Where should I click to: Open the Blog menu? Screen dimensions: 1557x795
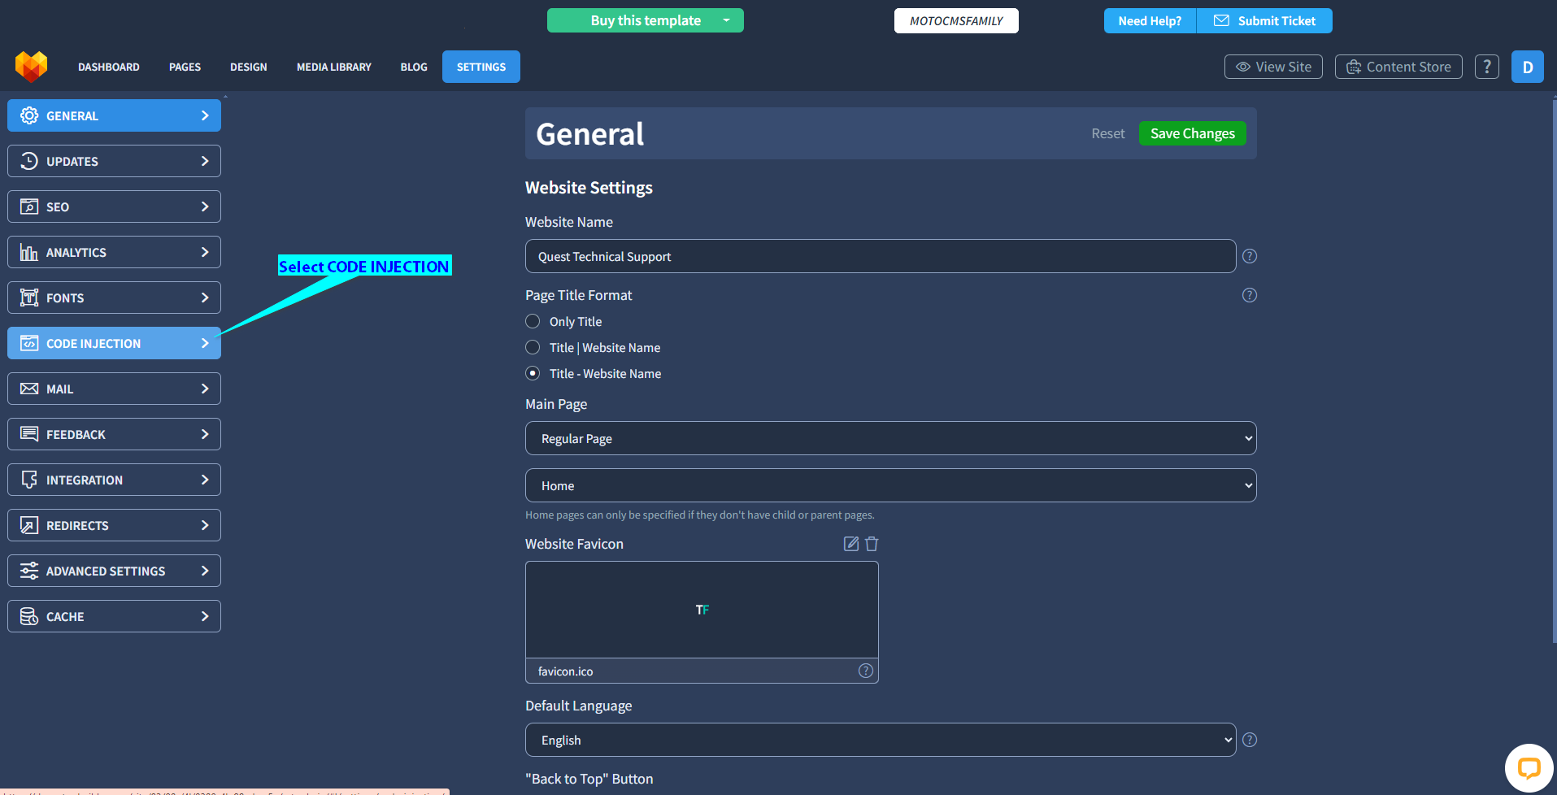(414, 67)
